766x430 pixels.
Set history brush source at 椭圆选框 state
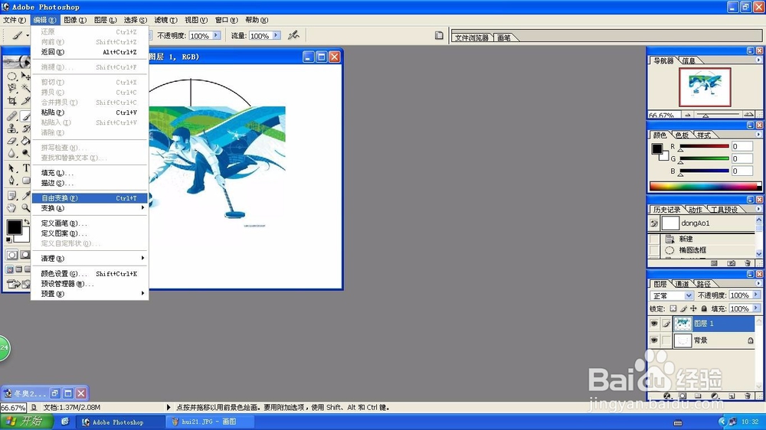coord(654,250)
